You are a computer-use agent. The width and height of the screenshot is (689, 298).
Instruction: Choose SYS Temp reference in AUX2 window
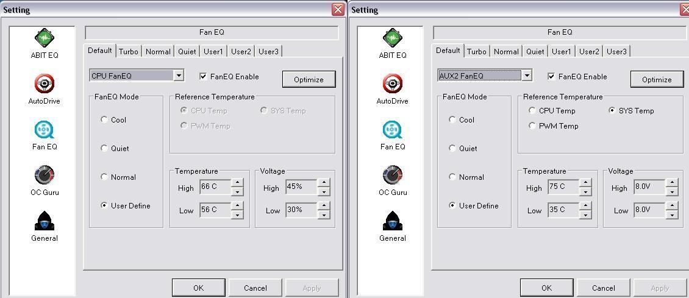pyautogui.click(x=612, y=110)
